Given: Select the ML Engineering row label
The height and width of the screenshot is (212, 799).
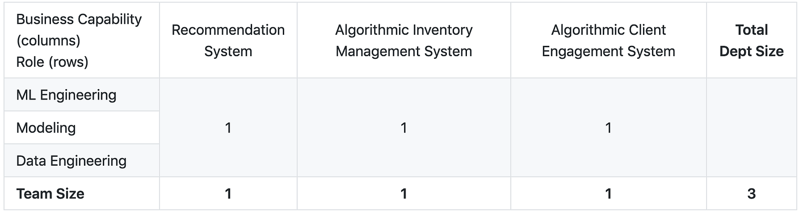Looking at the screenshot, I should 66,95.
